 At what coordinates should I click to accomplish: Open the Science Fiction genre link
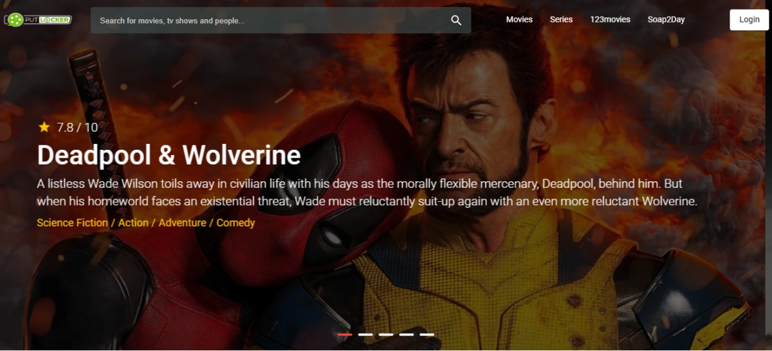coord(73,222)
